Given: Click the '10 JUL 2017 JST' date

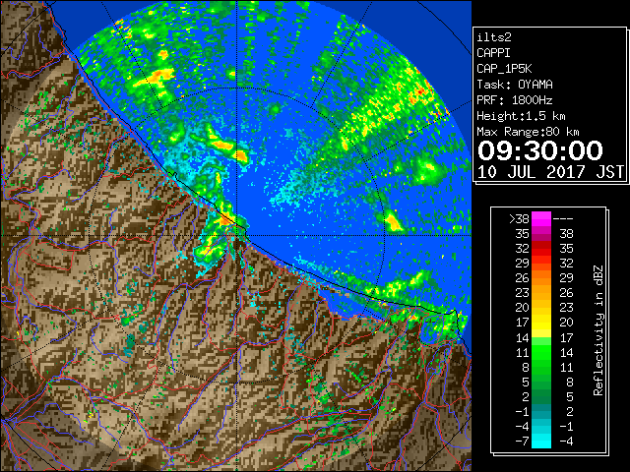Looking at the screenshot, I should point(550,172).
